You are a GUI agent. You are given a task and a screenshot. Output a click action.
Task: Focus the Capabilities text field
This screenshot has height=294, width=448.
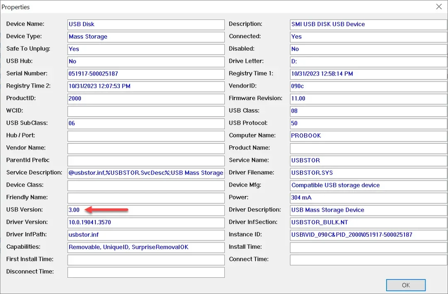[146, 247]
